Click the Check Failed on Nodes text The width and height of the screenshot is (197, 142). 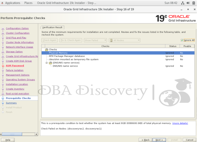point(71,129)
